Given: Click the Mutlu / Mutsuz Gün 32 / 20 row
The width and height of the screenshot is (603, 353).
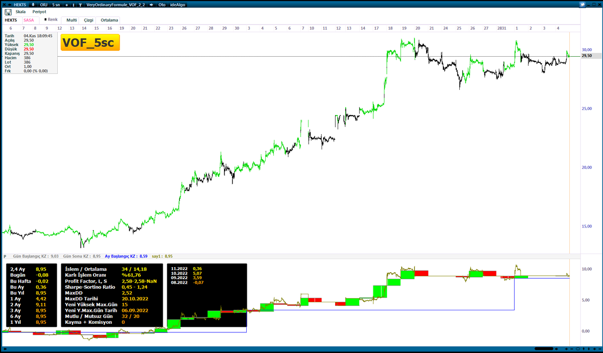Looking at the screenshot, I should [102, 316].
